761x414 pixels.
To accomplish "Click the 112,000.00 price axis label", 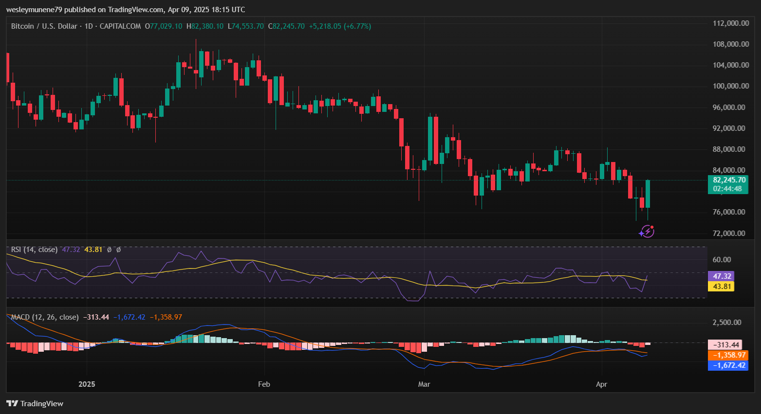I will point(731,23).
